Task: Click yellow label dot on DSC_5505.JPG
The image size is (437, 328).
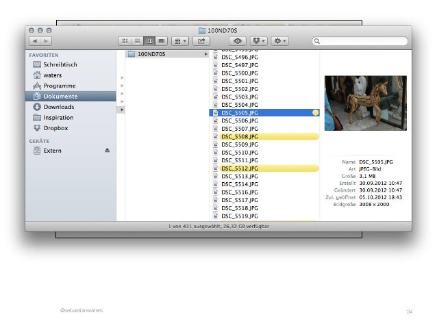Action: [x=315, y=113]
